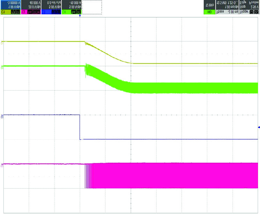Click the blue trace falling edge
This screenshot has width=260, height=214.
click(80, 127)
